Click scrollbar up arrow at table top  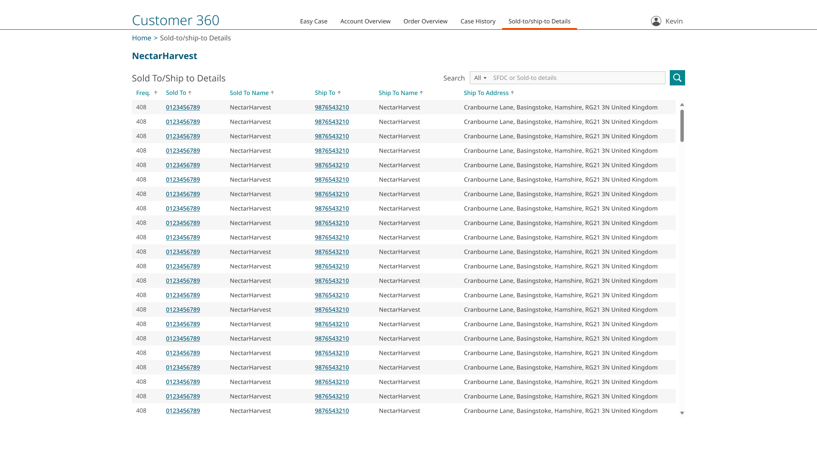[x=682, y=105]
